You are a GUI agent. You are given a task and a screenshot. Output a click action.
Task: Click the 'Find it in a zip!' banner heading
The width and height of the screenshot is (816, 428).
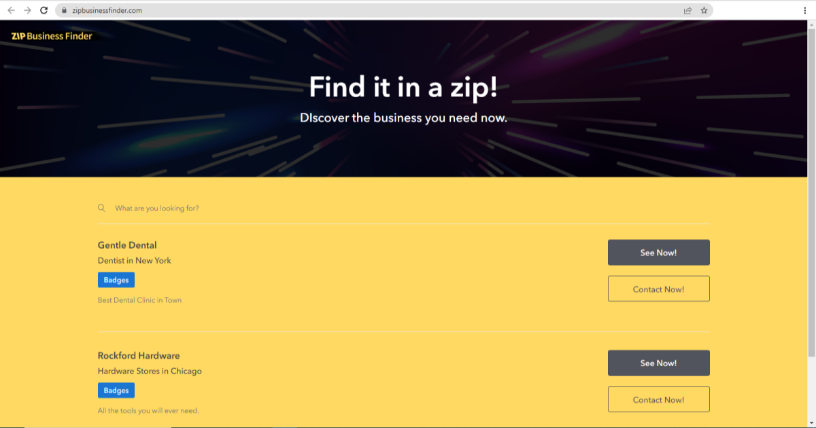tap(404, 87)
